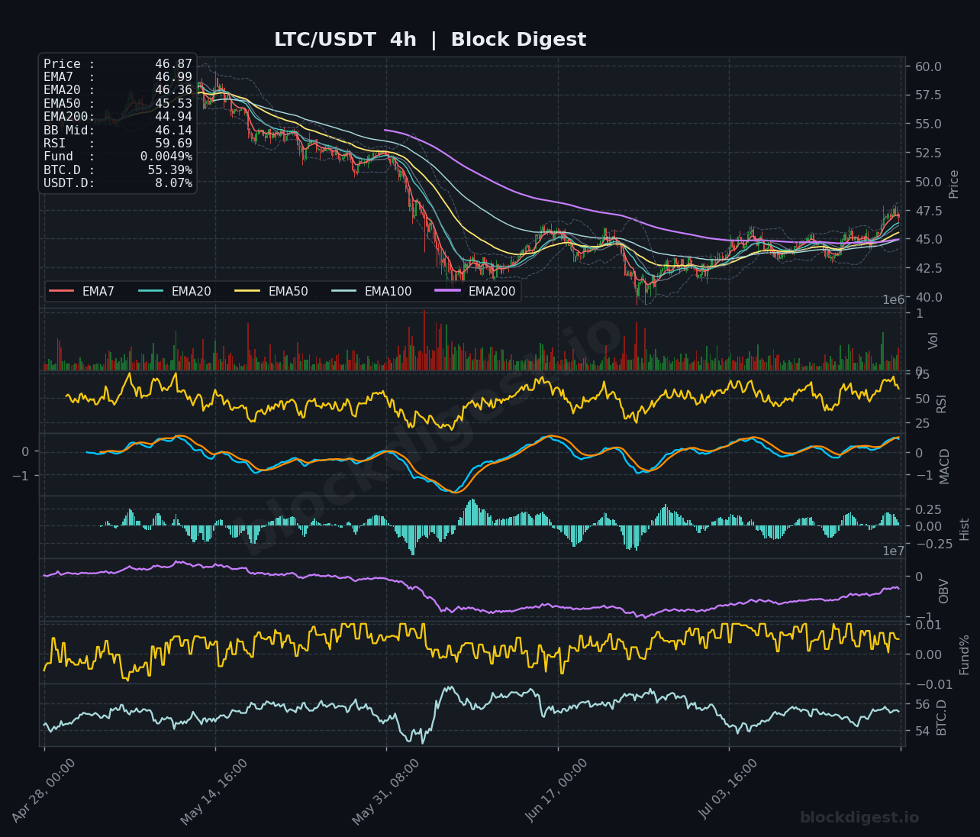Click the EMA20 value 46.36 row
The height and width of the screenshot is (837, 980).
click(118, 90)
